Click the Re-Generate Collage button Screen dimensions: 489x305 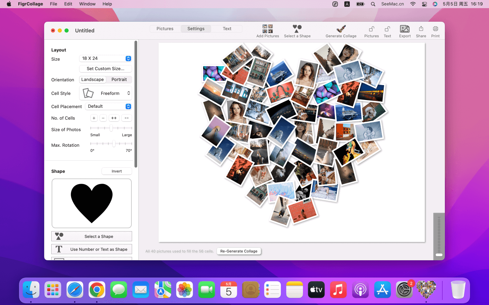tap(239, 251)
